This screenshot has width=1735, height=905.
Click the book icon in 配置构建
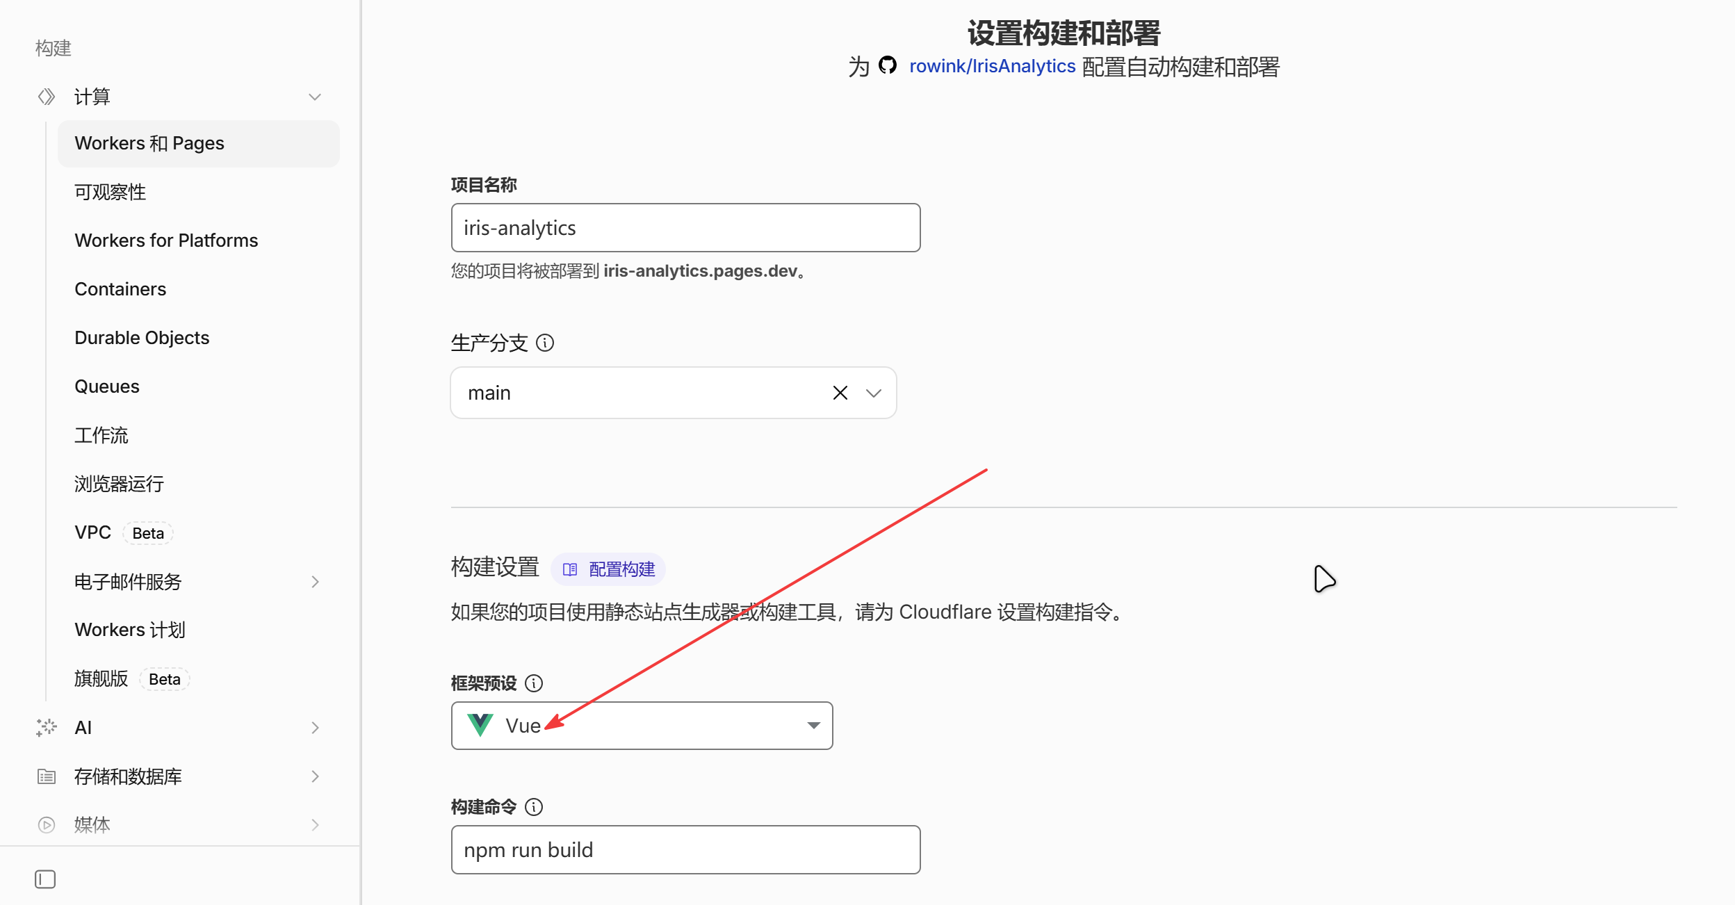pos(570,570)
